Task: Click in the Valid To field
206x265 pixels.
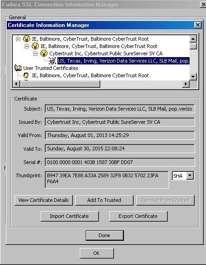Action: click(x=120, y=149)
